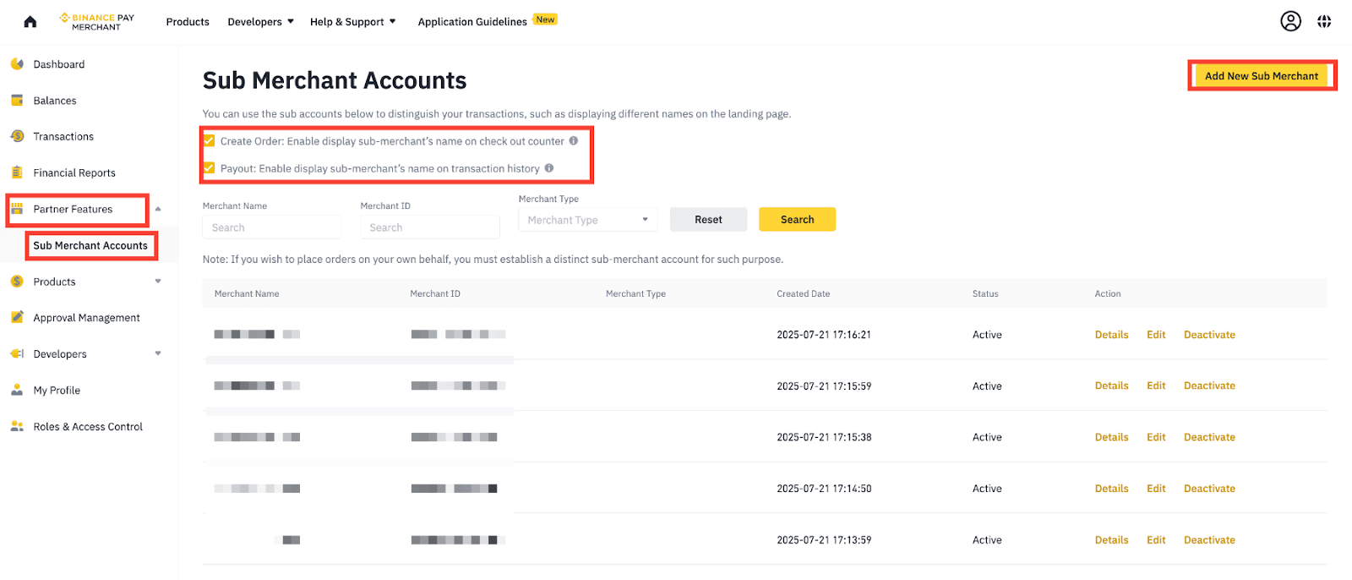Disable Payout sub-merchant name checkbox
Screen dimensions: 1352x580
210,168
